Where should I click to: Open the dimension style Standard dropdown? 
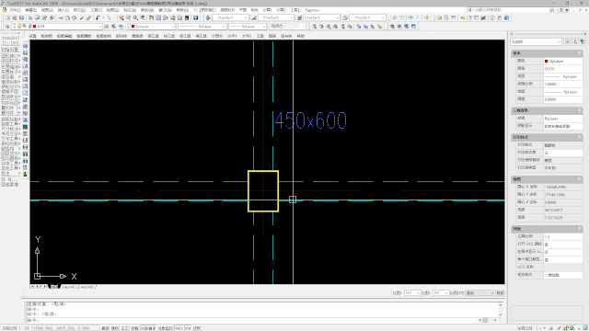pos(276,17)
